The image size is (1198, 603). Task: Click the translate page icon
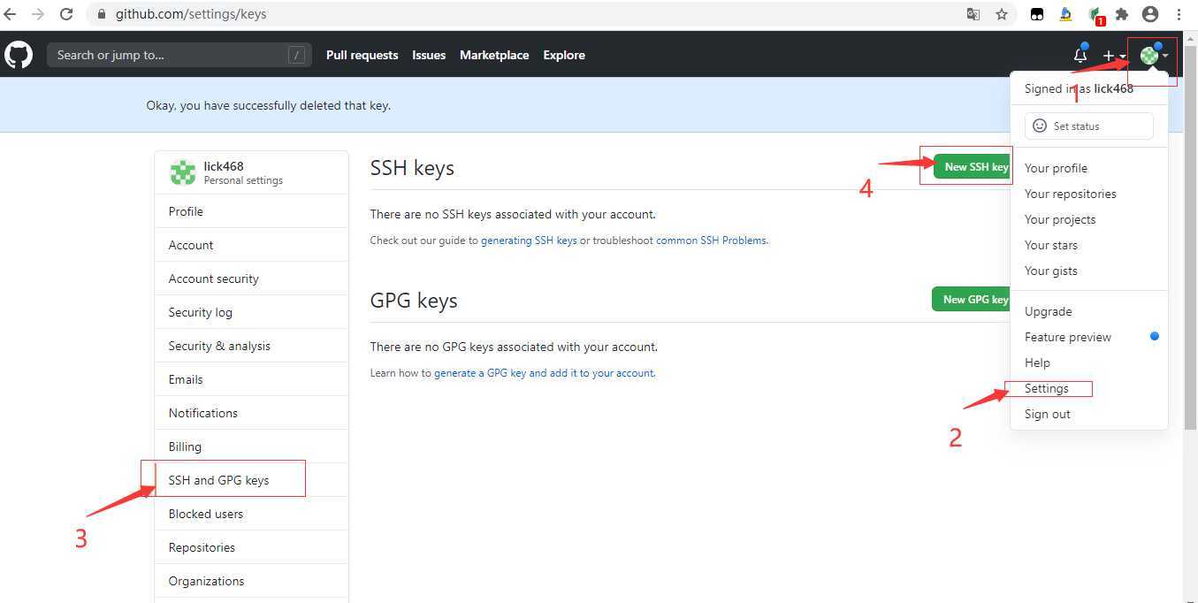(x=973, y=14)
